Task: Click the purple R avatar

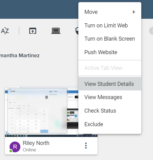Action: [x=15, y=147]
